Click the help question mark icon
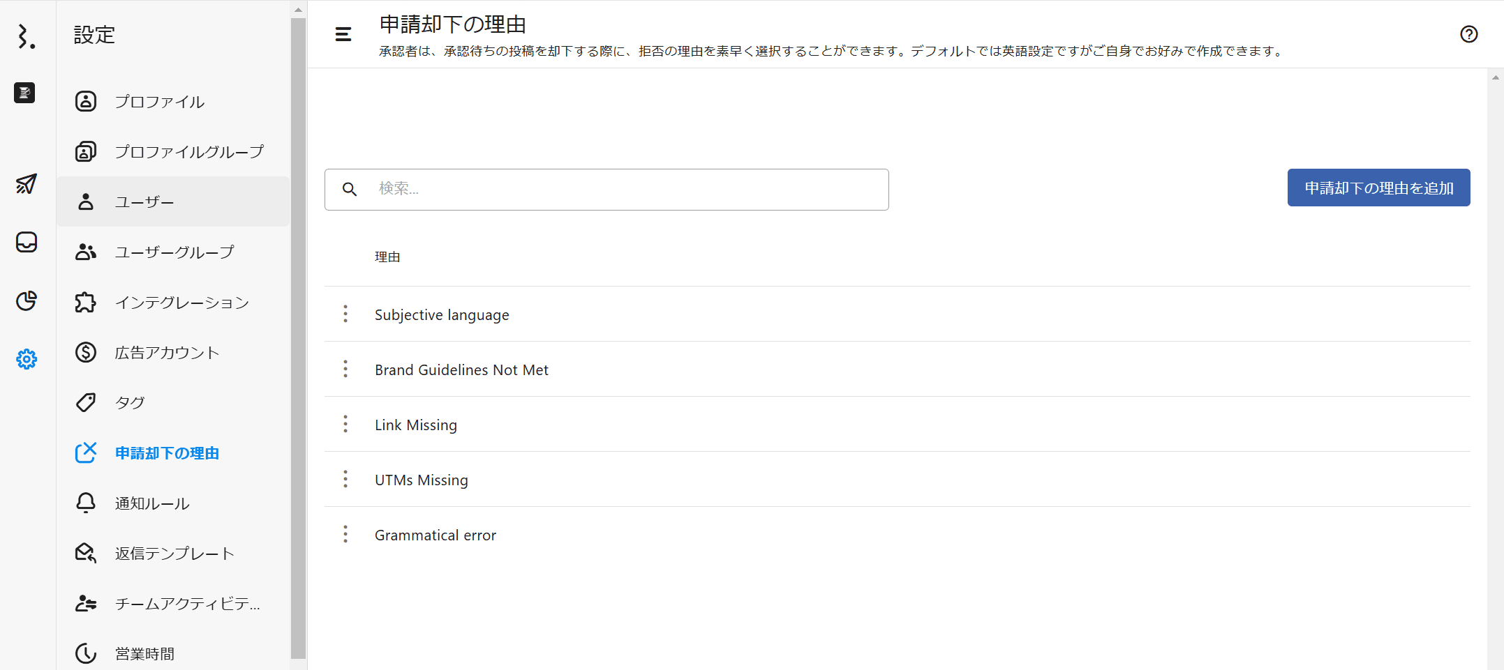 [1468, 34]
